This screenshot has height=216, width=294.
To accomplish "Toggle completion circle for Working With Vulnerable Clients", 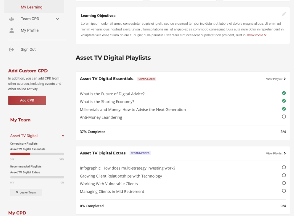I will pyautogui.click(x=284, y=183).
